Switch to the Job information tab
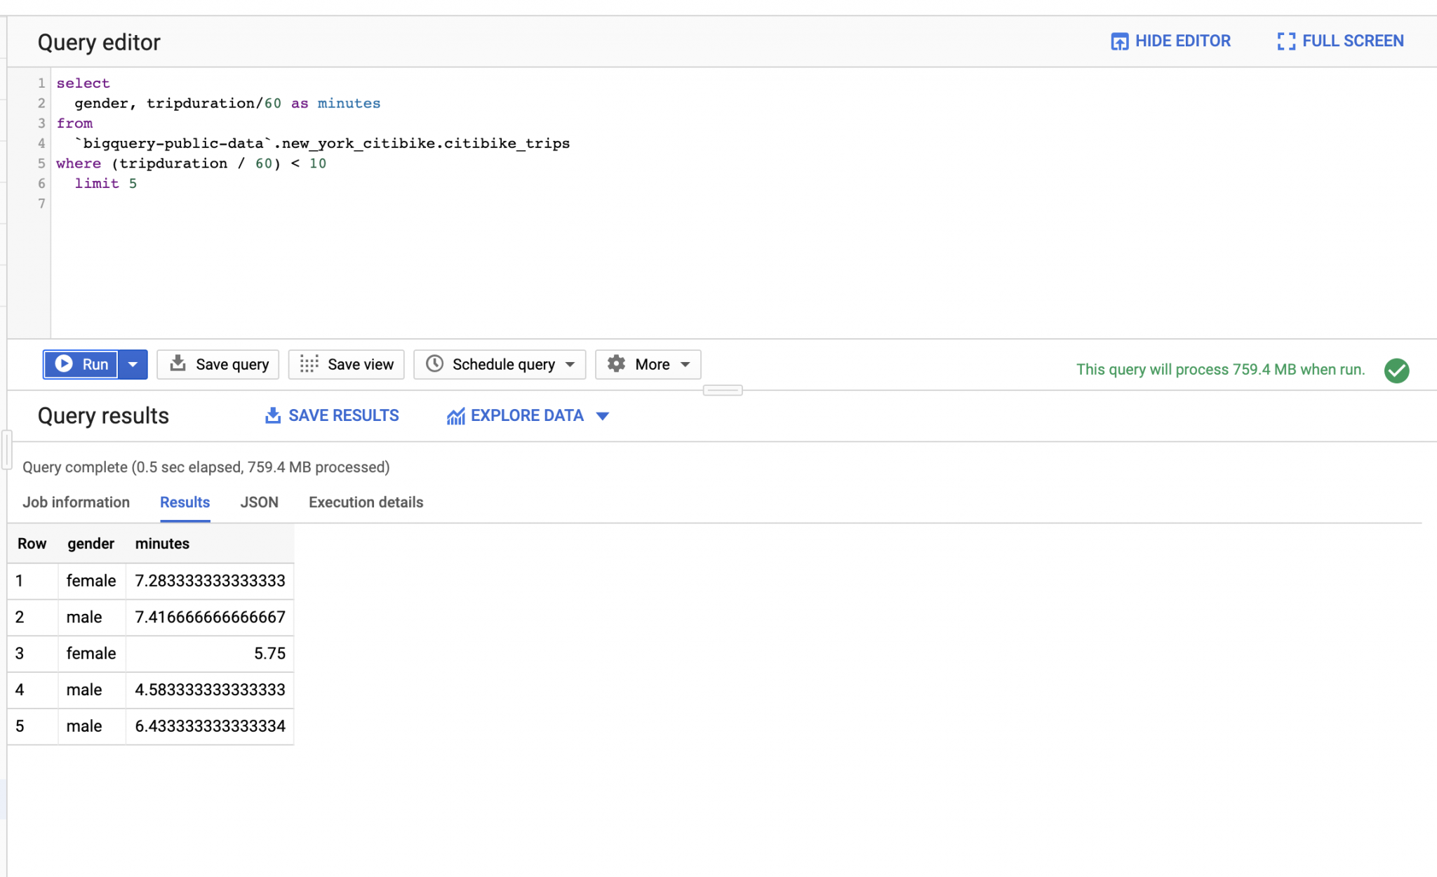The image size is (1437, 877). click(76, 502)
